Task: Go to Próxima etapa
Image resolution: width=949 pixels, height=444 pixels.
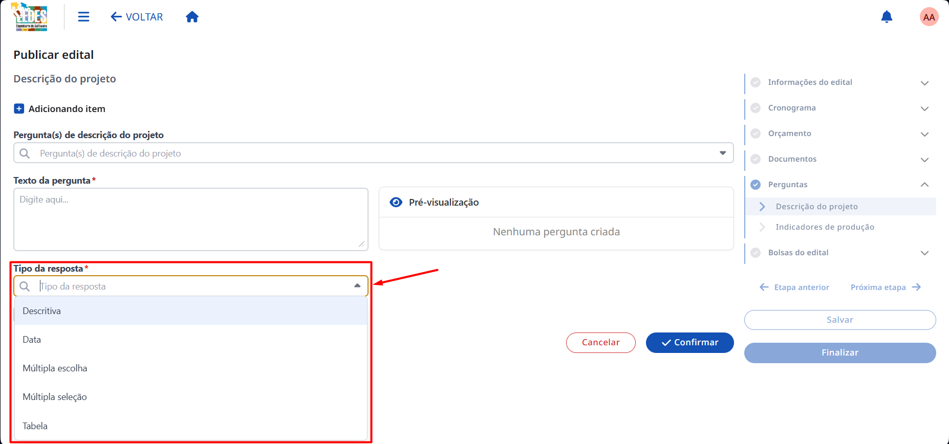Action: [886, 287]
